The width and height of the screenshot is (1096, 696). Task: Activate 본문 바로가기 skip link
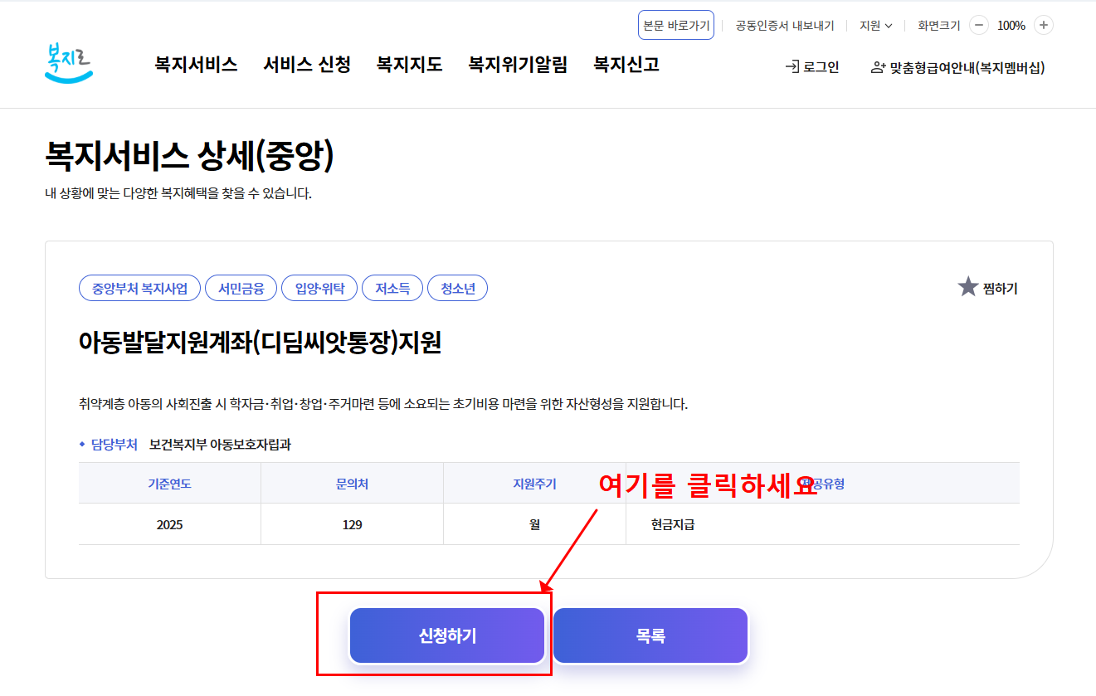[x=675, y=24]
